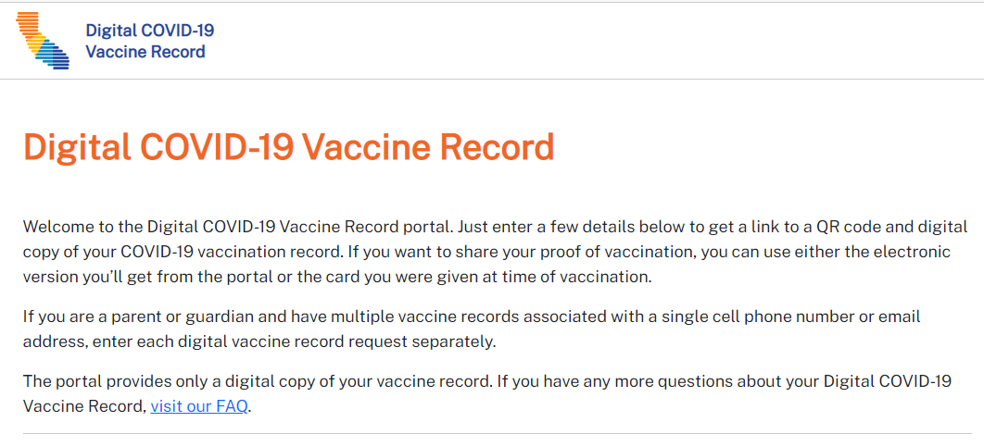
Task: Click the California state logo icon
Action: [x=43, y=40]
